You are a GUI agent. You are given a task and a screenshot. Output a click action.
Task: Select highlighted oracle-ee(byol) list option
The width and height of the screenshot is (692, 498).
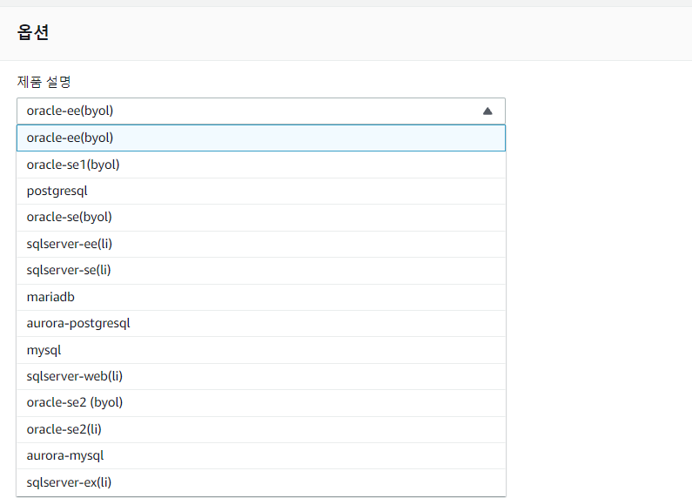point(261,138)
